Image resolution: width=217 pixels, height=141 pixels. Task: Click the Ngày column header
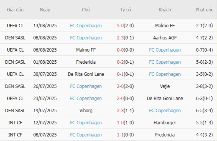point(45,10)
